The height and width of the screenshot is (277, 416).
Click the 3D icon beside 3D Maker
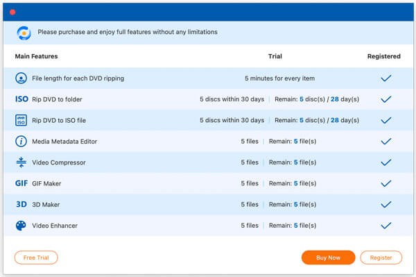point(21,204)
